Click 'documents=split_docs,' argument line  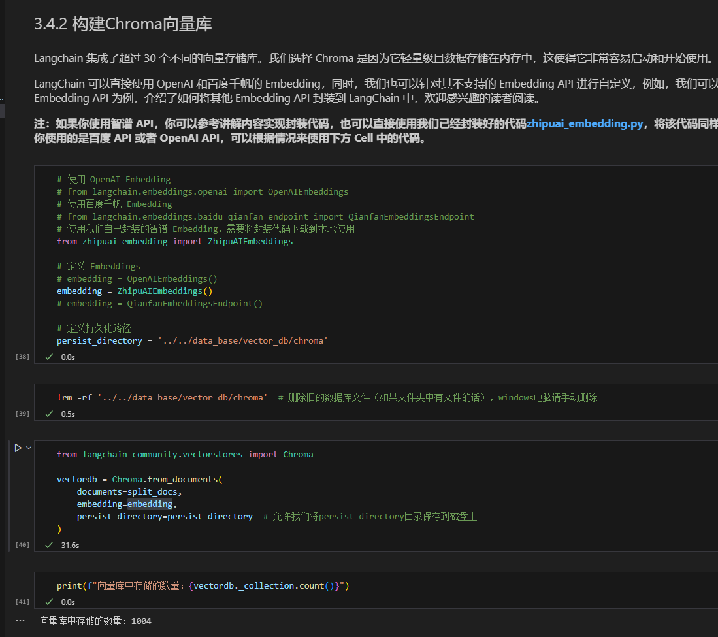129,492
